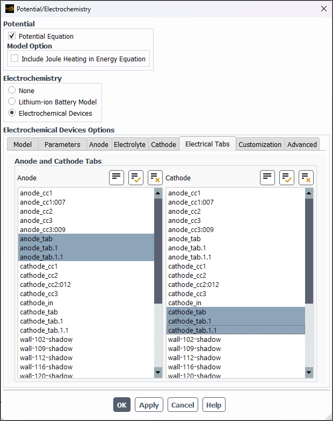The height and width of the screenshot is (421, 333).
Task: Switch to the Parameters tab
Action: pos(62,144)
